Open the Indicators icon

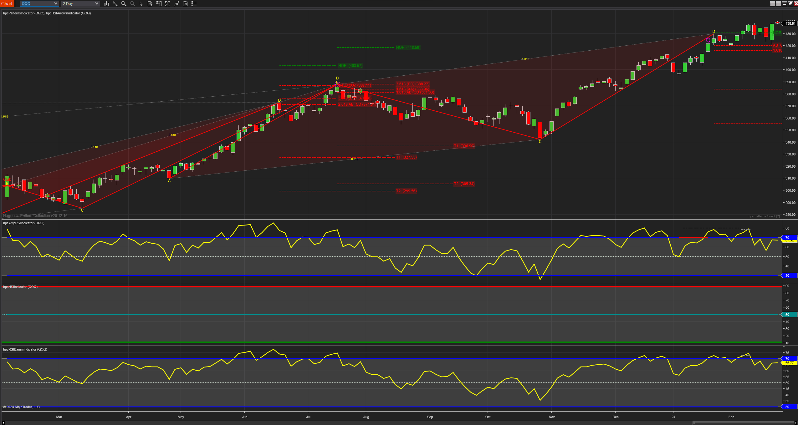pos(176,4)
